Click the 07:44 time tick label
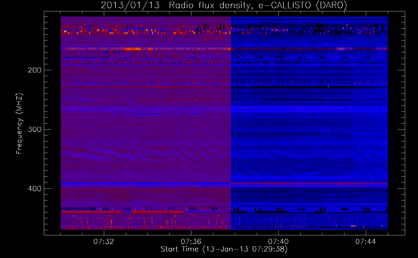This screenshot has height=258, width=418. click(366, 242)
